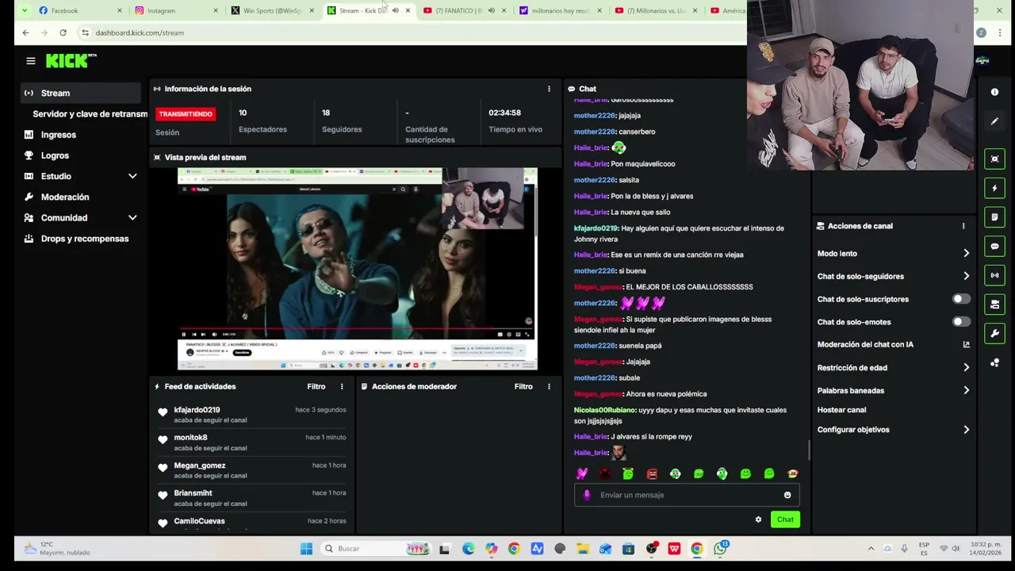Open Windows Start menu
Viewport: 1015px width, 571px height.
tap(306, 549)
